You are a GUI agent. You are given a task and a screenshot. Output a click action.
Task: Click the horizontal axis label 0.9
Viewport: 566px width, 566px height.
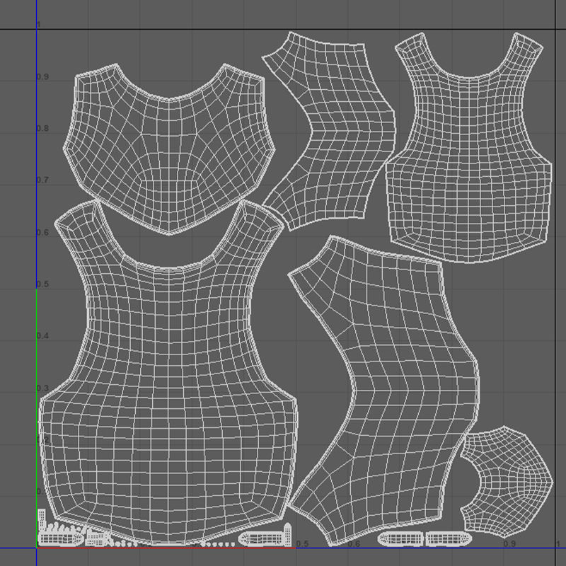click(x=509, y=543)
